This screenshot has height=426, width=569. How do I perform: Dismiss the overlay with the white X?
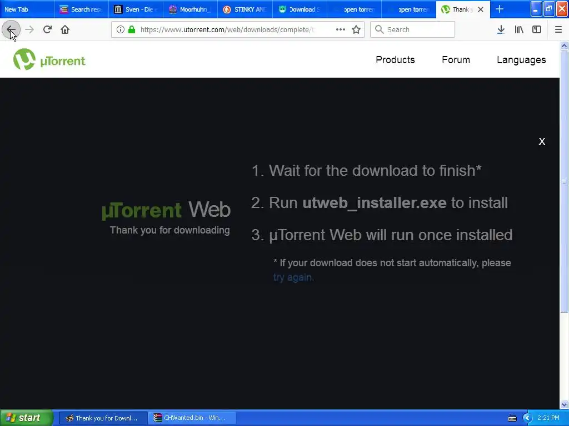pyautogui.click(x=542, y=141)
